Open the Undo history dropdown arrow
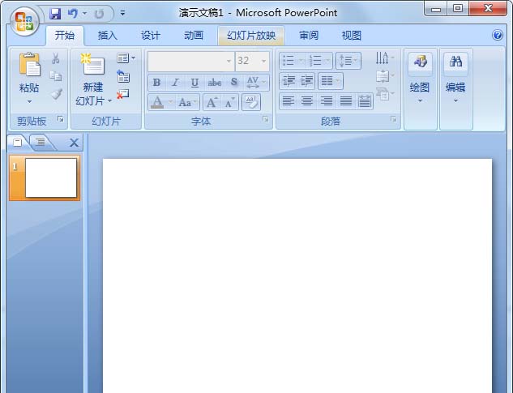The height and width of the screenshot is (393, 513). (85, 14)
